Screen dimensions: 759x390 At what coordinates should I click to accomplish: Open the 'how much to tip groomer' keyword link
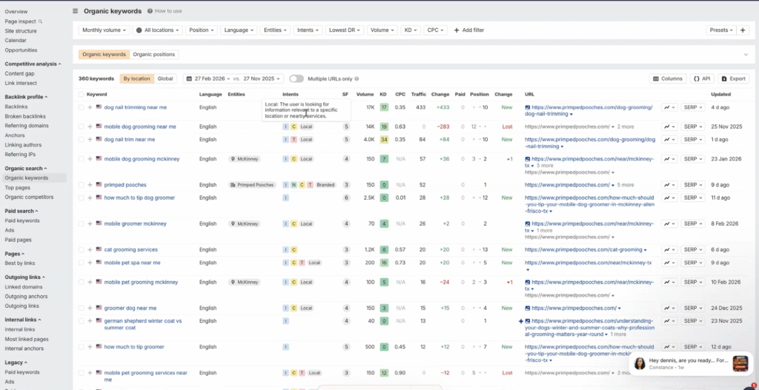tap(134, 347)
